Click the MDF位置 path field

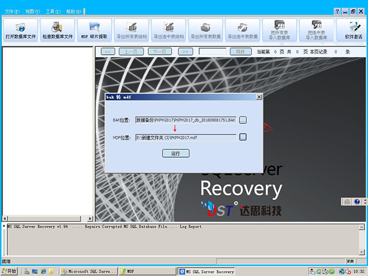click(x=186, y=137)
